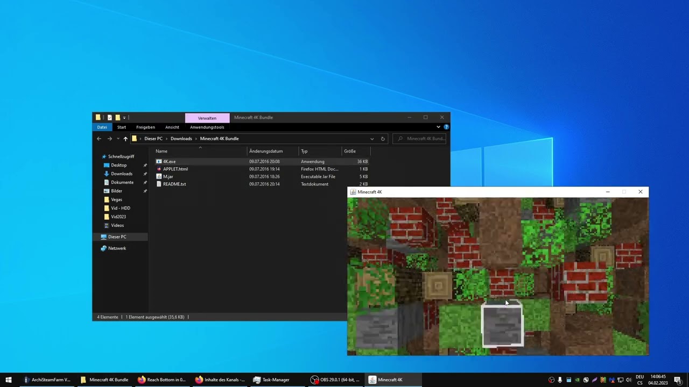Viewport: 689px width, 387px height.
Task: Select the APPLET.html file icon
Action: 159,169
